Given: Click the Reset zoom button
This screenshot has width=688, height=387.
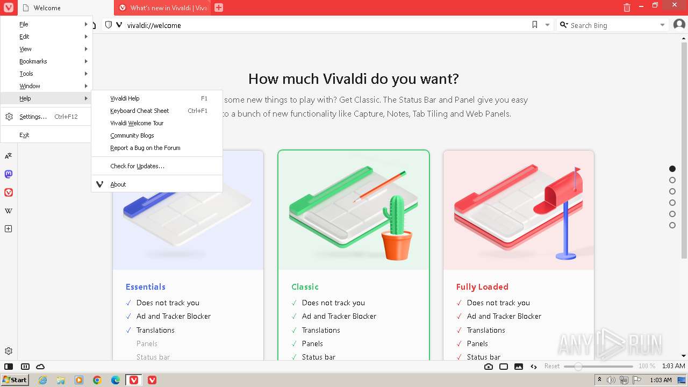Looking at the screenshot, I should click(x=552, y=366).
